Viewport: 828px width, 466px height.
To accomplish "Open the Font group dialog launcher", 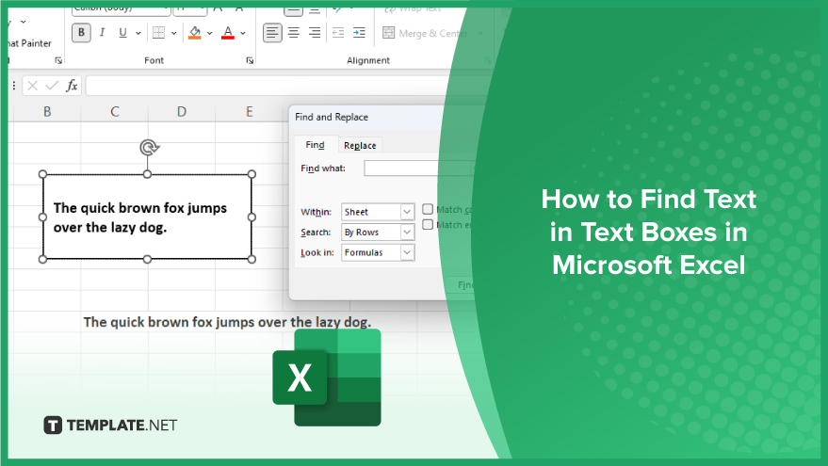I will (x=250, y=60).
